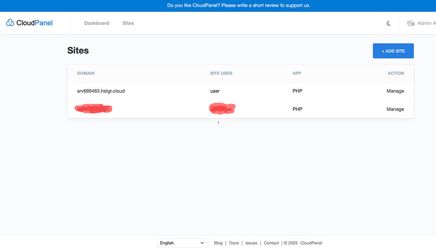436x249 pixels.
Task: Click the CloudPanel footer link
Action: 311,243
